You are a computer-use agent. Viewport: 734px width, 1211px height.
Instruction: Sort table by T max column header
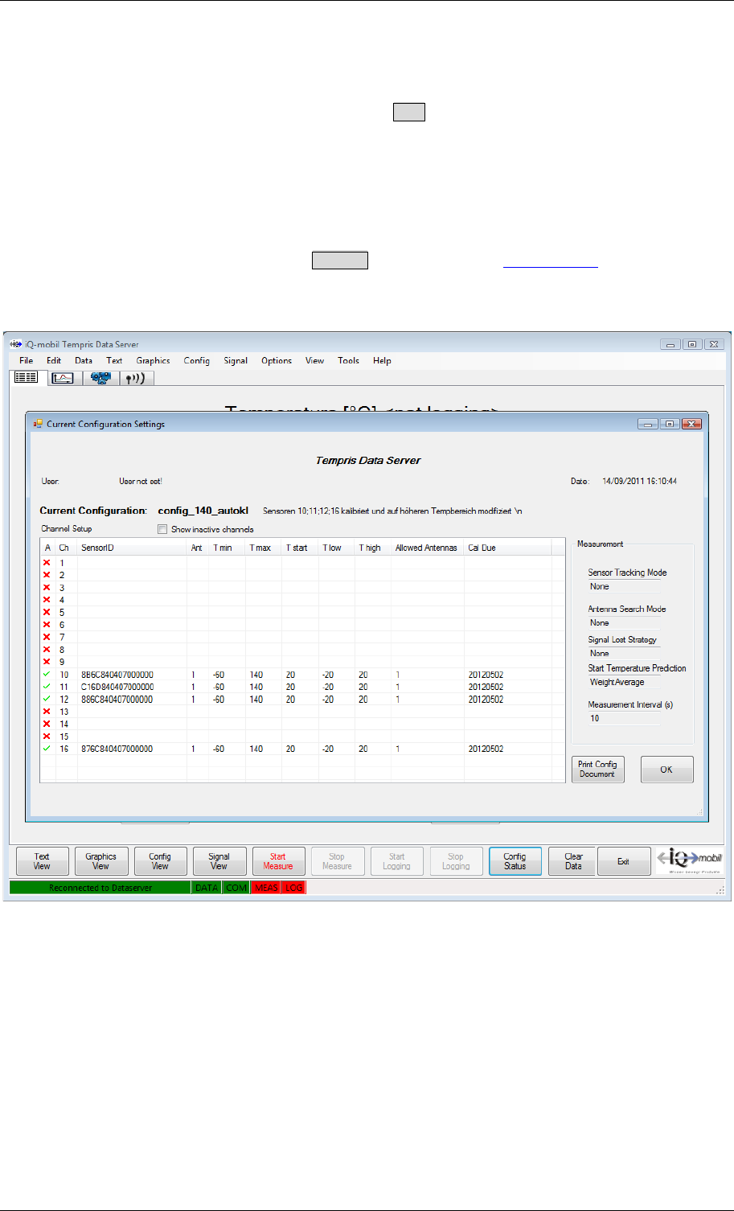[x=264, y=548]
